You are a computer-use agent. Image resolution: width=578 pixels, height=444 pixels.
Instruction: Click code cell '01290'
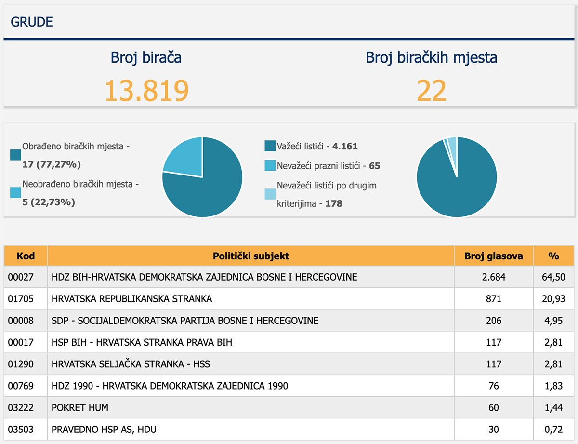tap(26, 364)
